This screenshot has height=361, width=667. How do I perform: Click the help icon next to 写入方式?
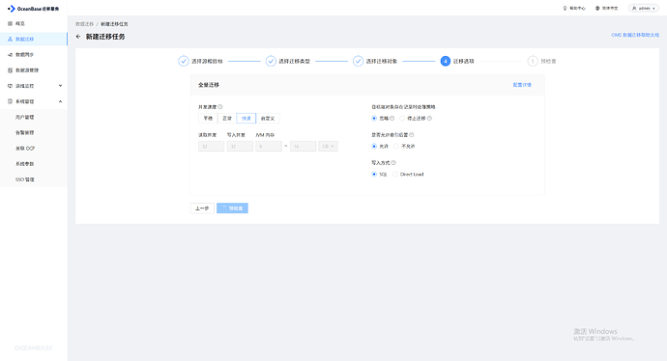tap(393, 163)
